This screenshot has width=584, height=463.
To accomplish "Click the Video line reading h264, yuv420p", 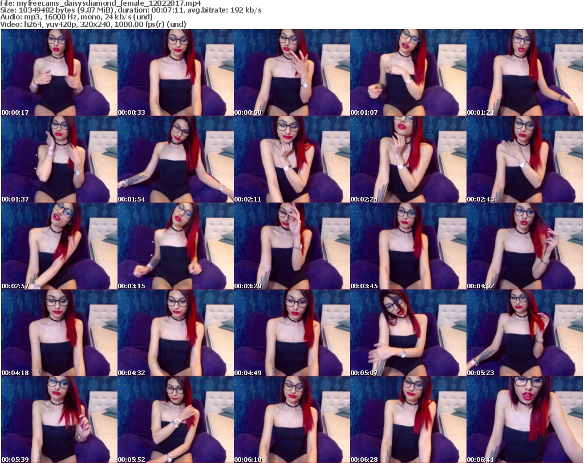I will point(93,24).
